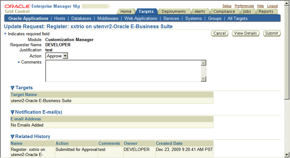Switch to the Reports tab

tap(266, 12)
